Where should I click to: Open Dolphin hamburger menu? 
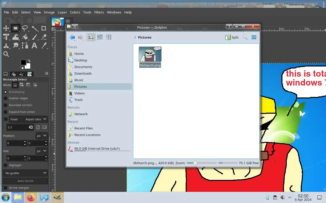click(x=254, y=37)
